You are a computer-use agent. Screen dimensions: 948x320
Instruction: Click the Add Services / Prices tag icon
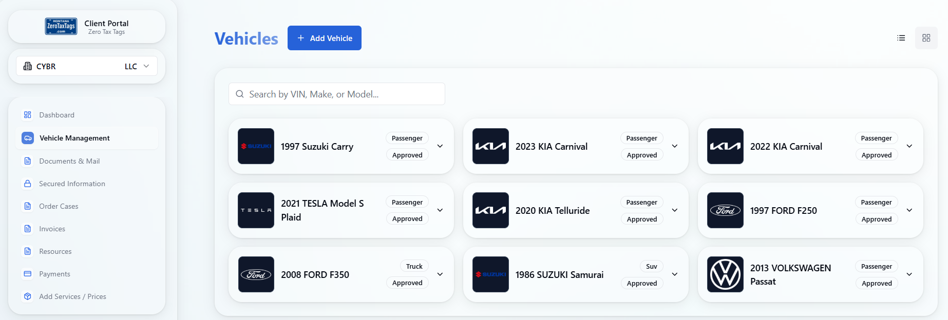(28, 296)
